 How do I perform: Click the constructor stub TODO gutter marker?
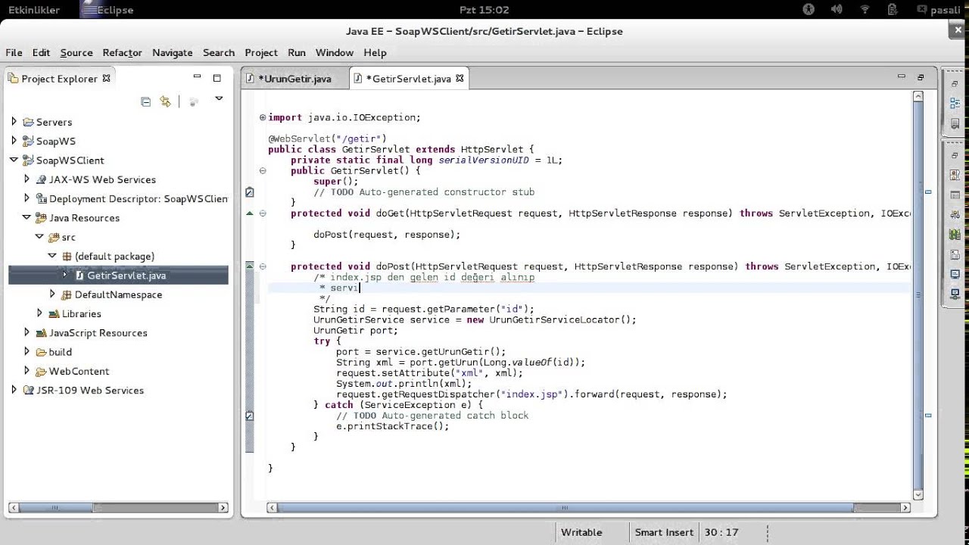click(x=249, y=192)
